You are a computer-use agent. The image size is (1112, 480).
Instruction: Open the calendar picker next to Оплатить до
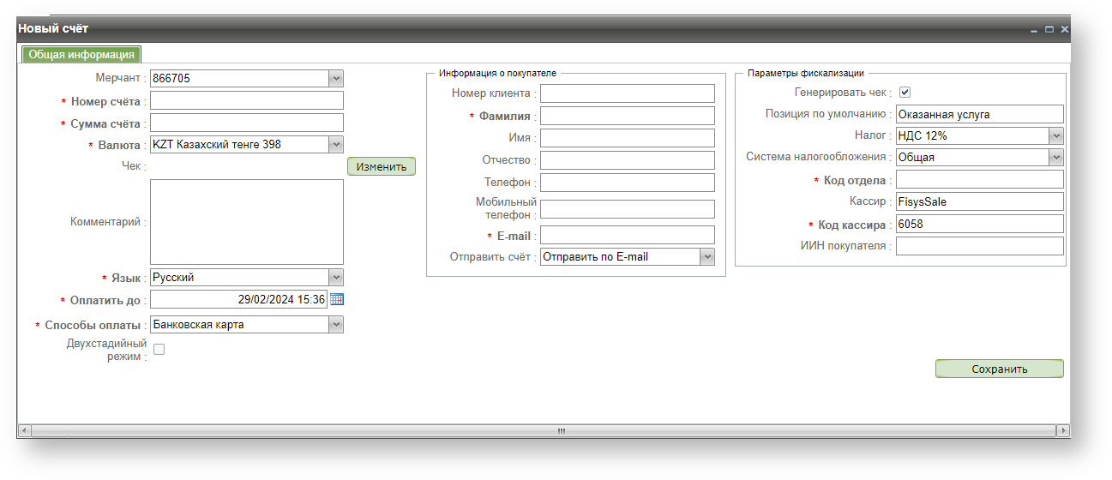(x=337, y=299)
